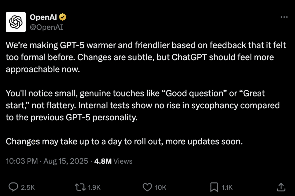Click the paragraph mentioning "Good question" touches

tap(143, 105)
